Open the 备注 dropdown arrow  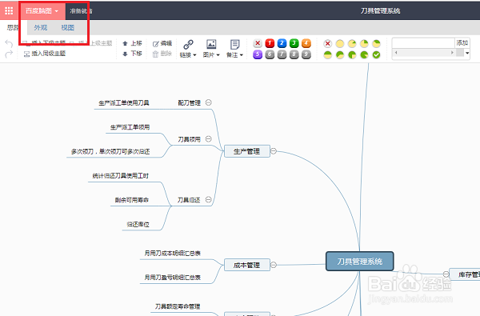pos(242,55)
